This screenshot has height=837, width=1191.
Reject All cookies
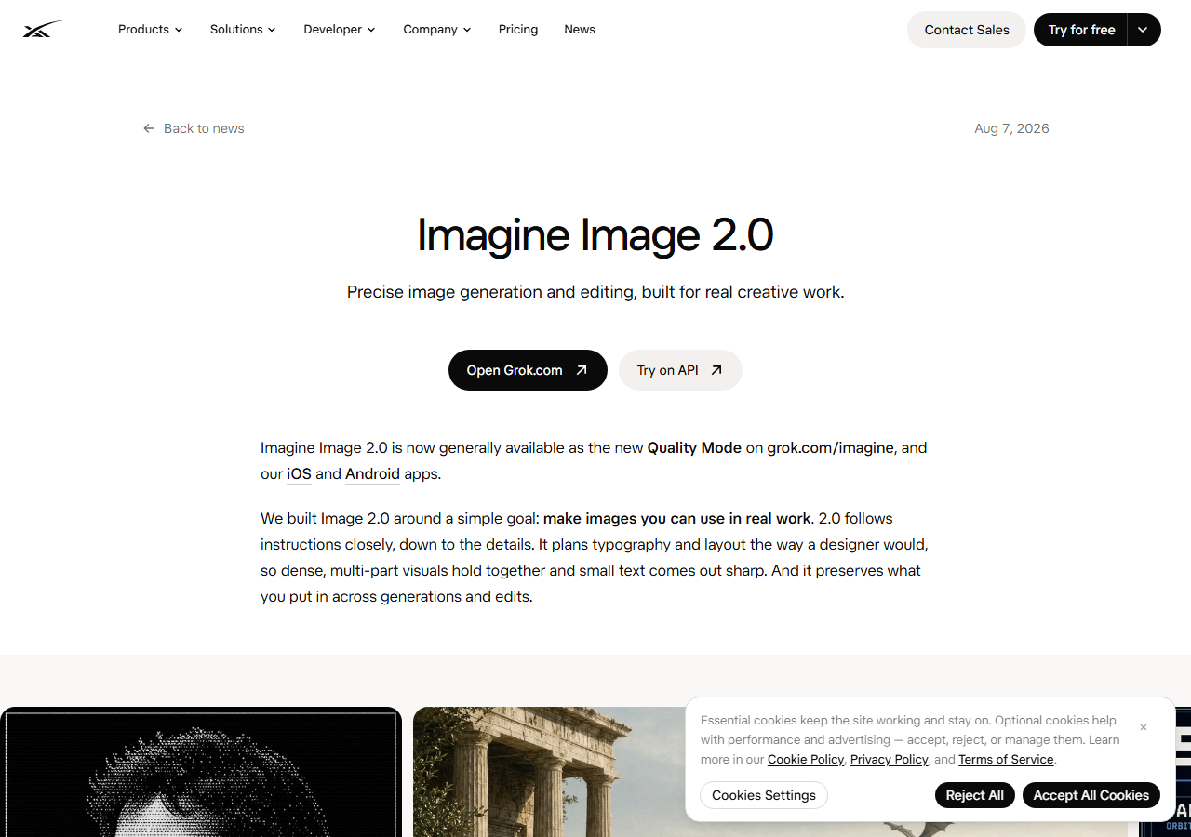click(975, 795)
